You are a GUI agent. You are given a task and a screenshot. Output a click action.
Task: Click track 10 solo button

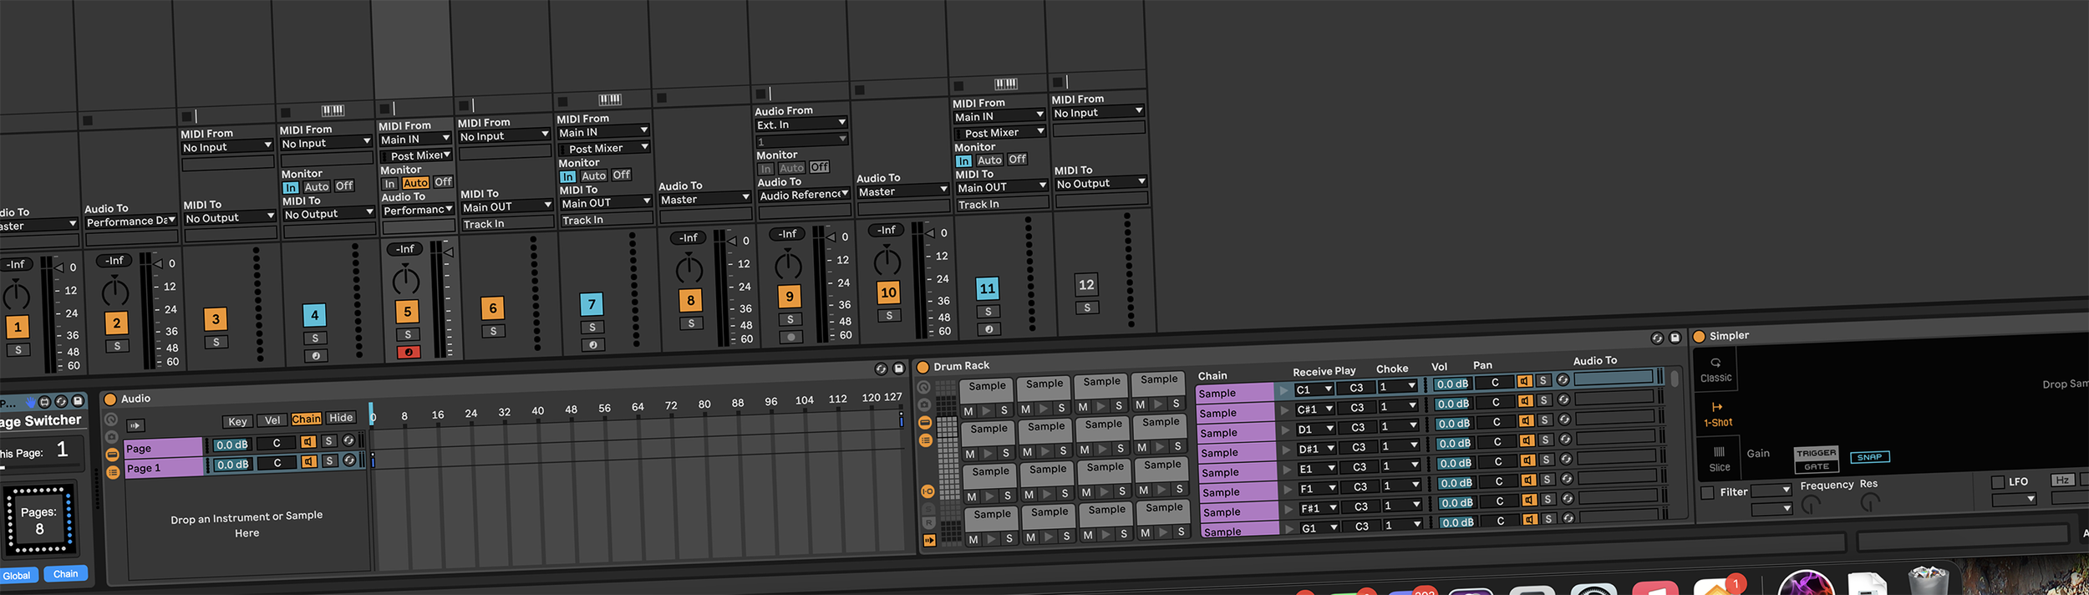[889, 316]
